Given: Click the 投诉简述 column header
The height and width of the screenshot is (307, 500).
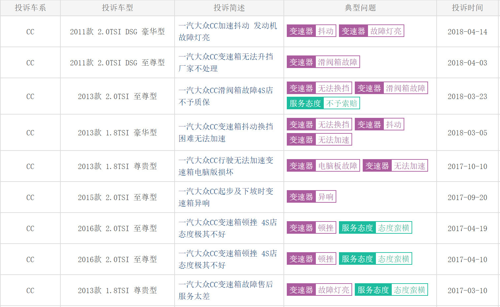Looking at the screenshot, I should coord(229,8).
